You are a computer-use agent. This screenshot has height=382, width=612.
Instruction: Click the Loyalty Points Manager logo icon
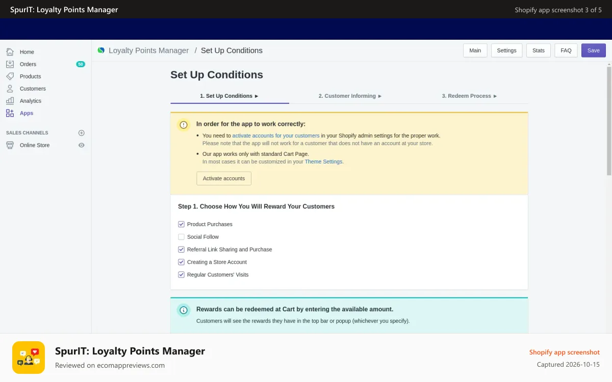click(101, 50)
